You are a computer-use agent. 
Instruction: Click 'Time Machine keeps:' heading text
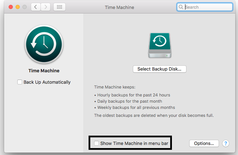(x=115, y=87)
